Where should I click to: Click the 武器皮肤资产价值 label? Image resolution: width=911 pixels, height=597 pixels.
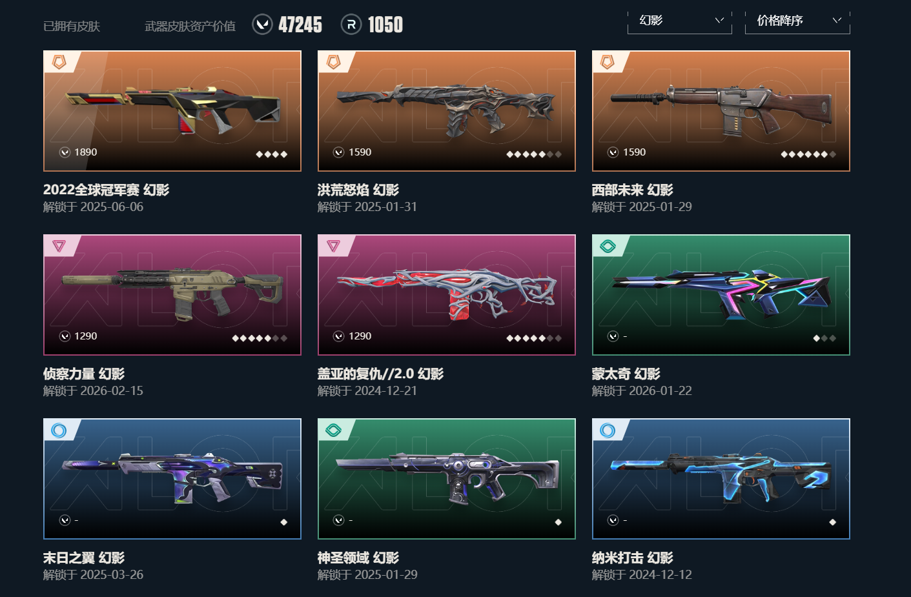click(190, 26)
